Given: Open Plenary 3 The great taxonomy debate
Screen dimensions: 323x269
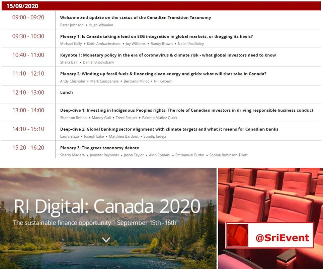Looking at the screenshot, I should coord(99,148).
